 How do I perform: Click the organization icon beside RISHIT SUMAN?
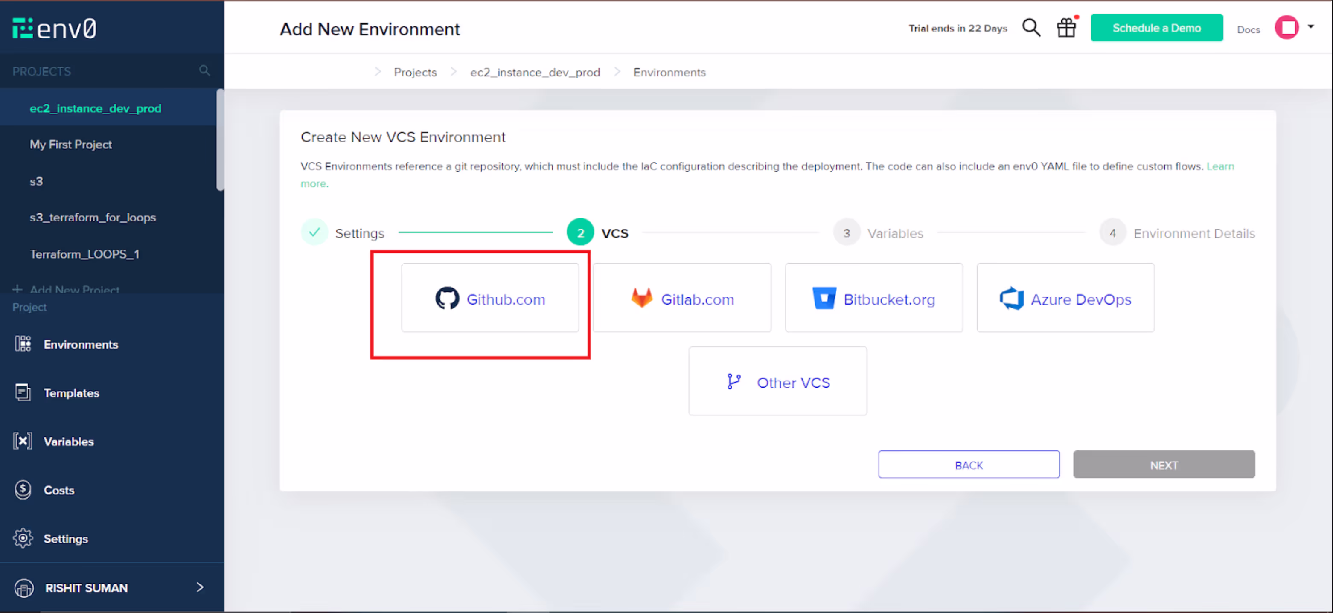tap(24, 588)
